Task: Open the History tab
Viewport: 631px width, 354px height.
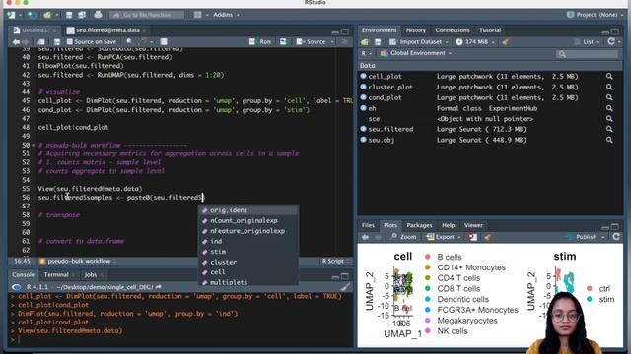Action: click(x=416, y=30)
